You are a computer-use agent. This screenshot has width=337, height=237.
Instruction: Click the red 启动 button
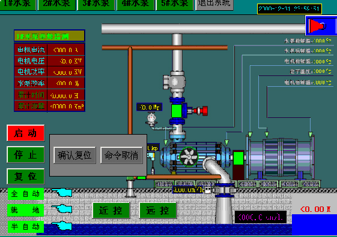point(26,133)
